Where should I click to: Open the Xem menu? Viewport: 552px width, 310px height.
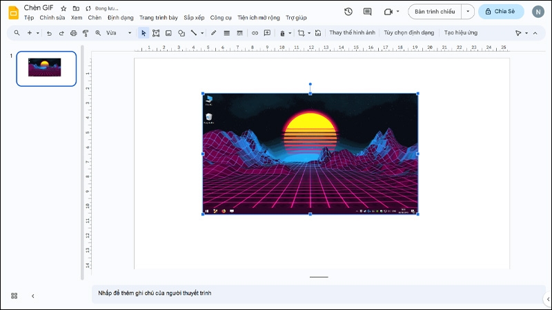click(x=77, y=18)
